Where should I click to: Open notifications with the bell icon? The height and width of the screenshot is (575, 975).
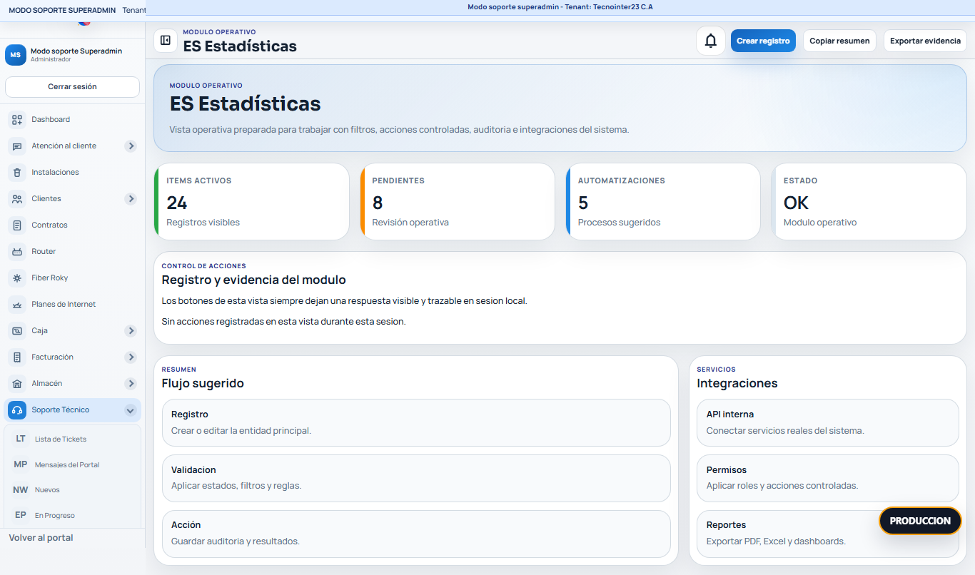coord(711,41)
